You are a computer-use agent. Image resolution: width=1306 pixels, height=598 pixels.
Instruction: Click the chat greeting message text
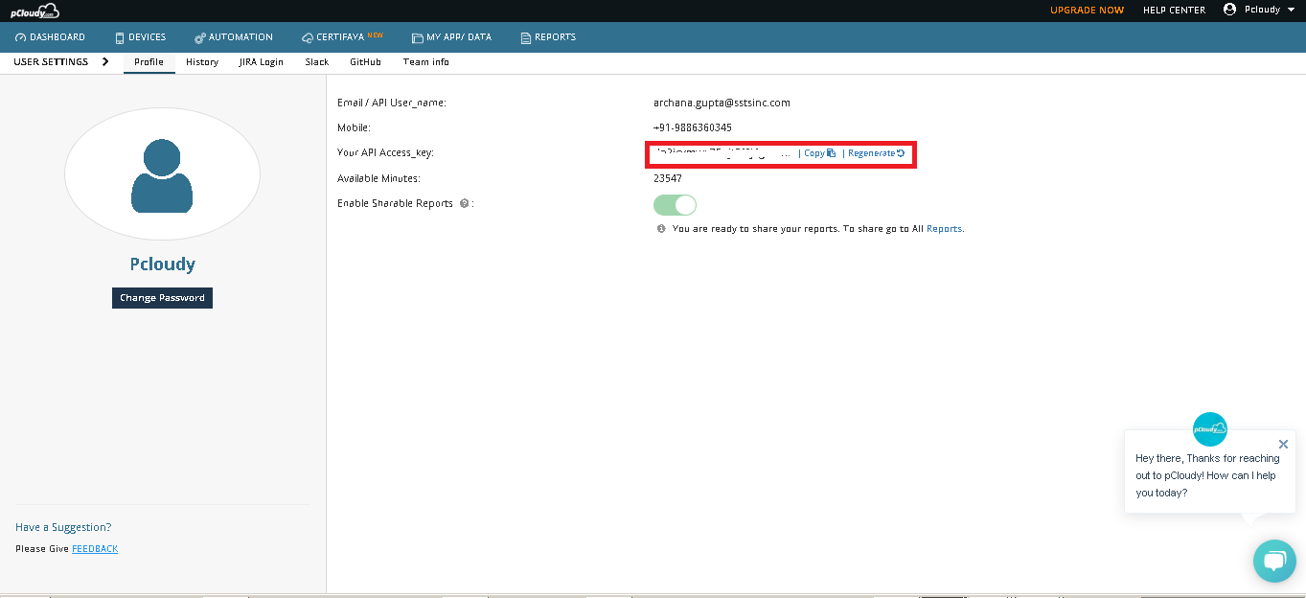[x=1206, y=475]
